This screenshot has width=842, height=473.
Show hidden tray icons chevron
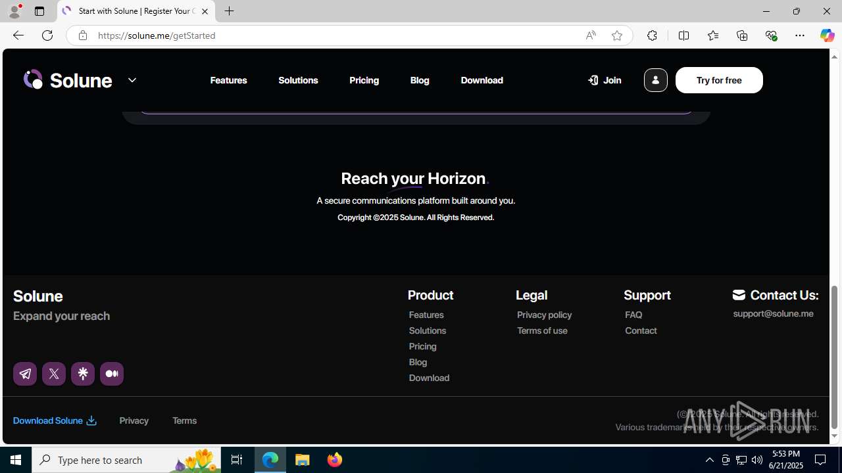tap(709, 460)
